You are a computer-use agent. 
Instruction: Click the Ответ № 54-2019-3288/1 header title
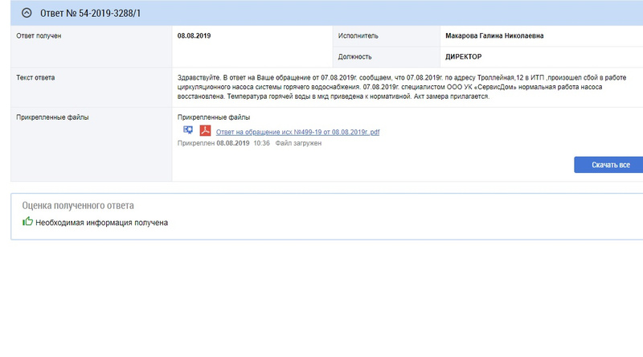point(90,13)
